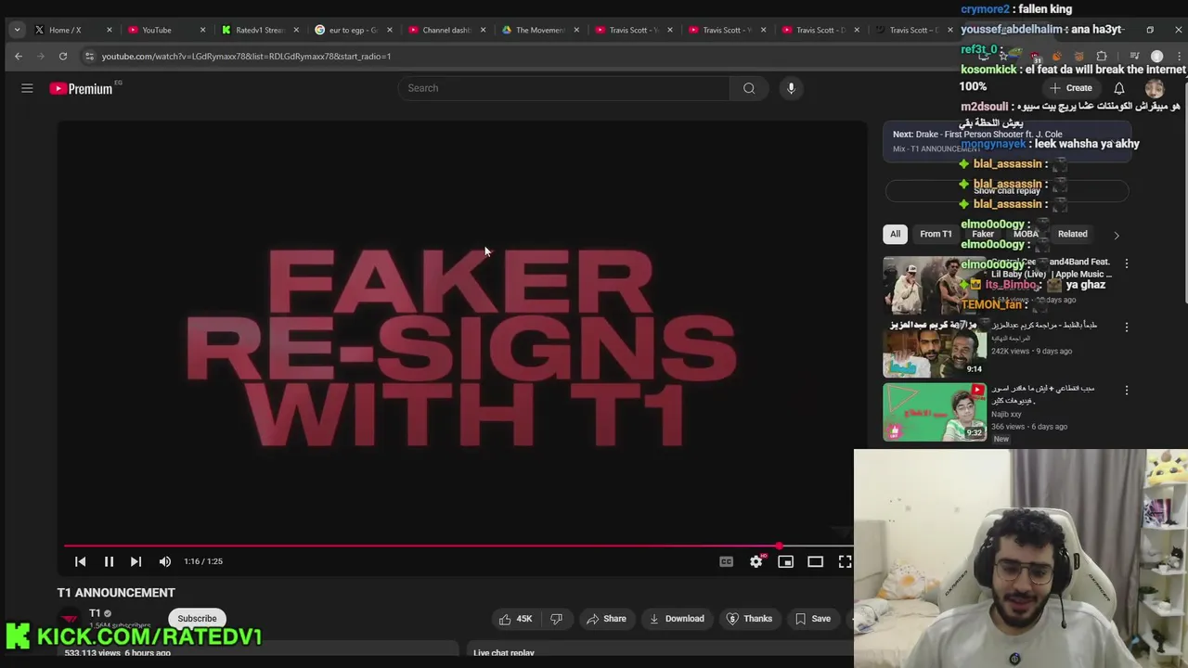Select the All filter chip
The height and width of the screenshot is (668, 1188).
pos(895,234)
